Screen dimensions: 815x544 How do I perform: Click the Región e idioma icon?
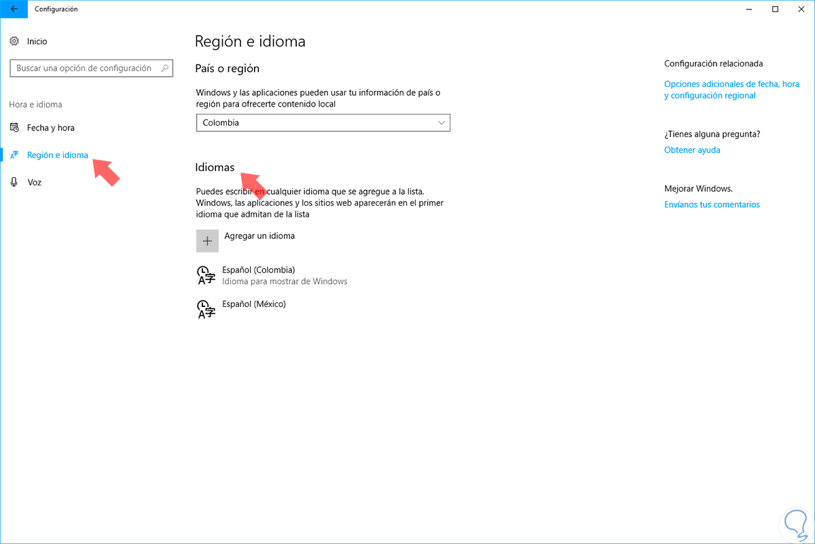coord(14,156)
